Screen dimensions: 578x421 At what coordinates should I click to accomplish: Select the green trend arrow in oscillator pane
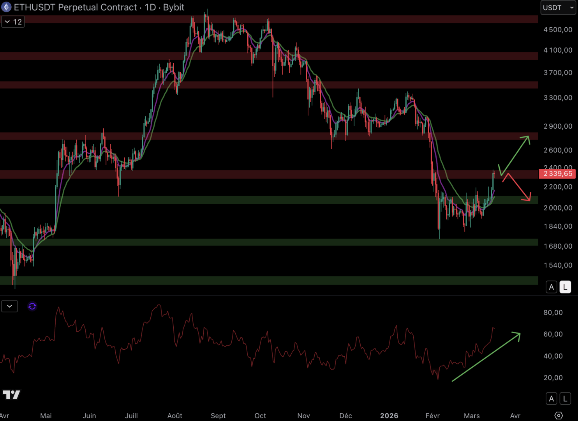486,357
